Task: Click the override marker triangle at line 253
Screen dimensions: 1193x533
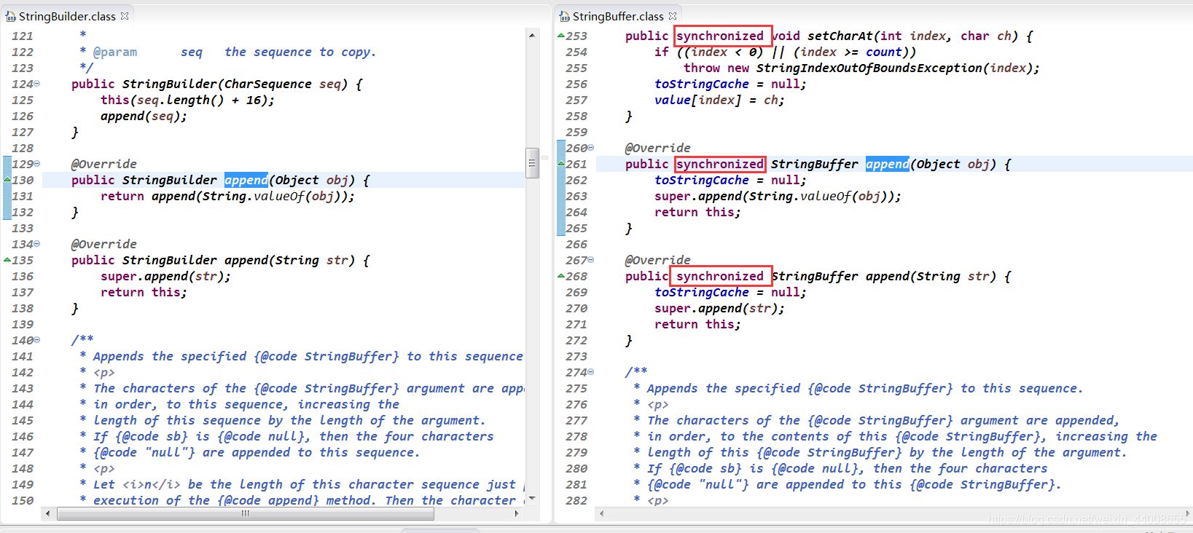Action: (x=561, y=36)
